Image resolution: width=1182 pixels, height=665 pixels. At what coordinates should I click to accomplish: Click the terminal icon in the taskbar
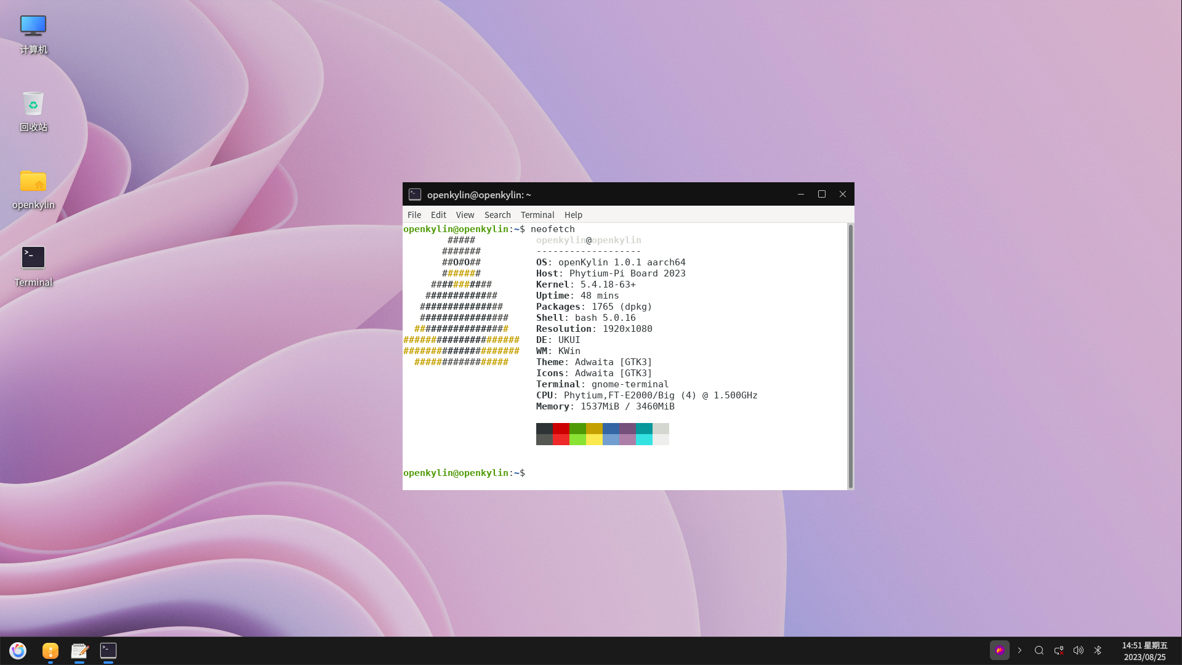coord(108,650)
